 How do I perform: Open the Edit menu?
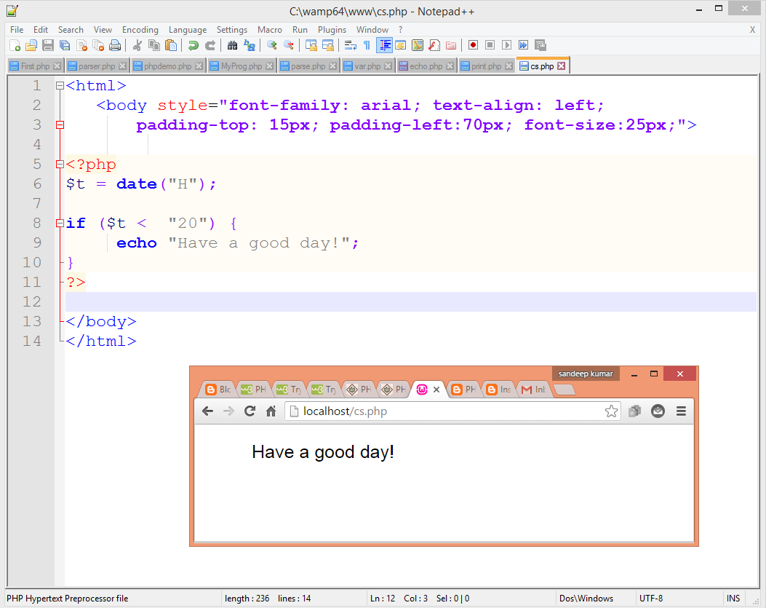41,30
